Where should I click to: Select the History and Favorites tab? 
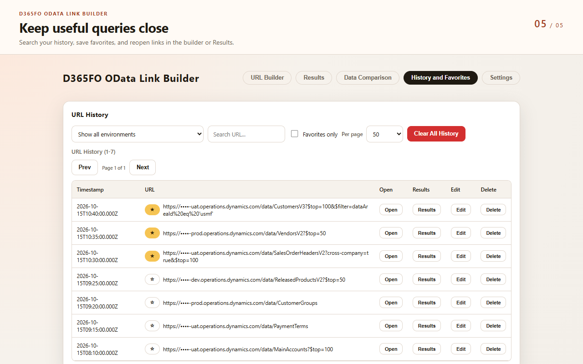(x=440, y=78)
